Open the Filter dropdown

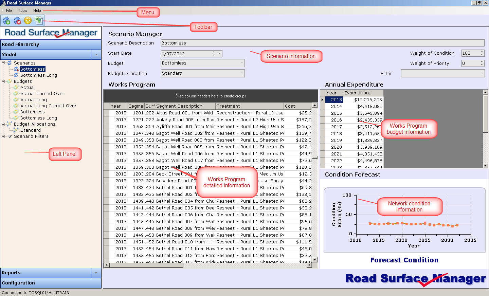tap(482, 73)
